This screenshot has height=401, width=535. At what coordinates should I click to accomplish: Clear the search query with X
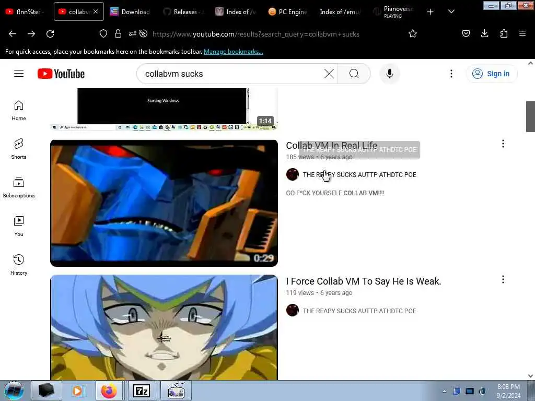click(x=329, y=74)
